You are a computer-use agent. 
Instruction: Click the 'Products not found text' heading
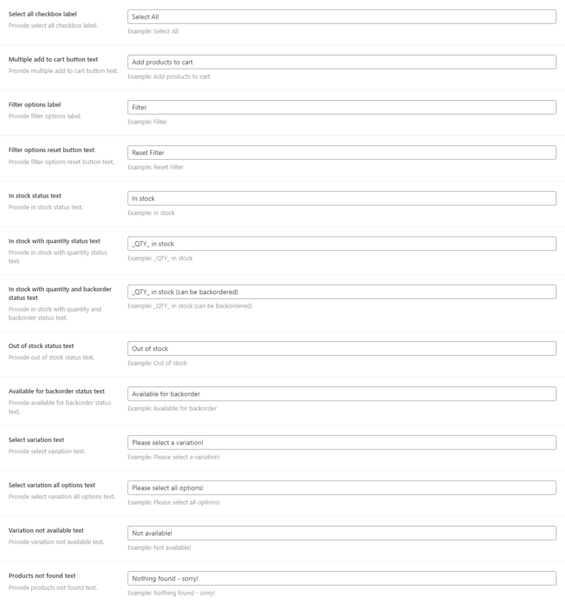coord(42,575)
